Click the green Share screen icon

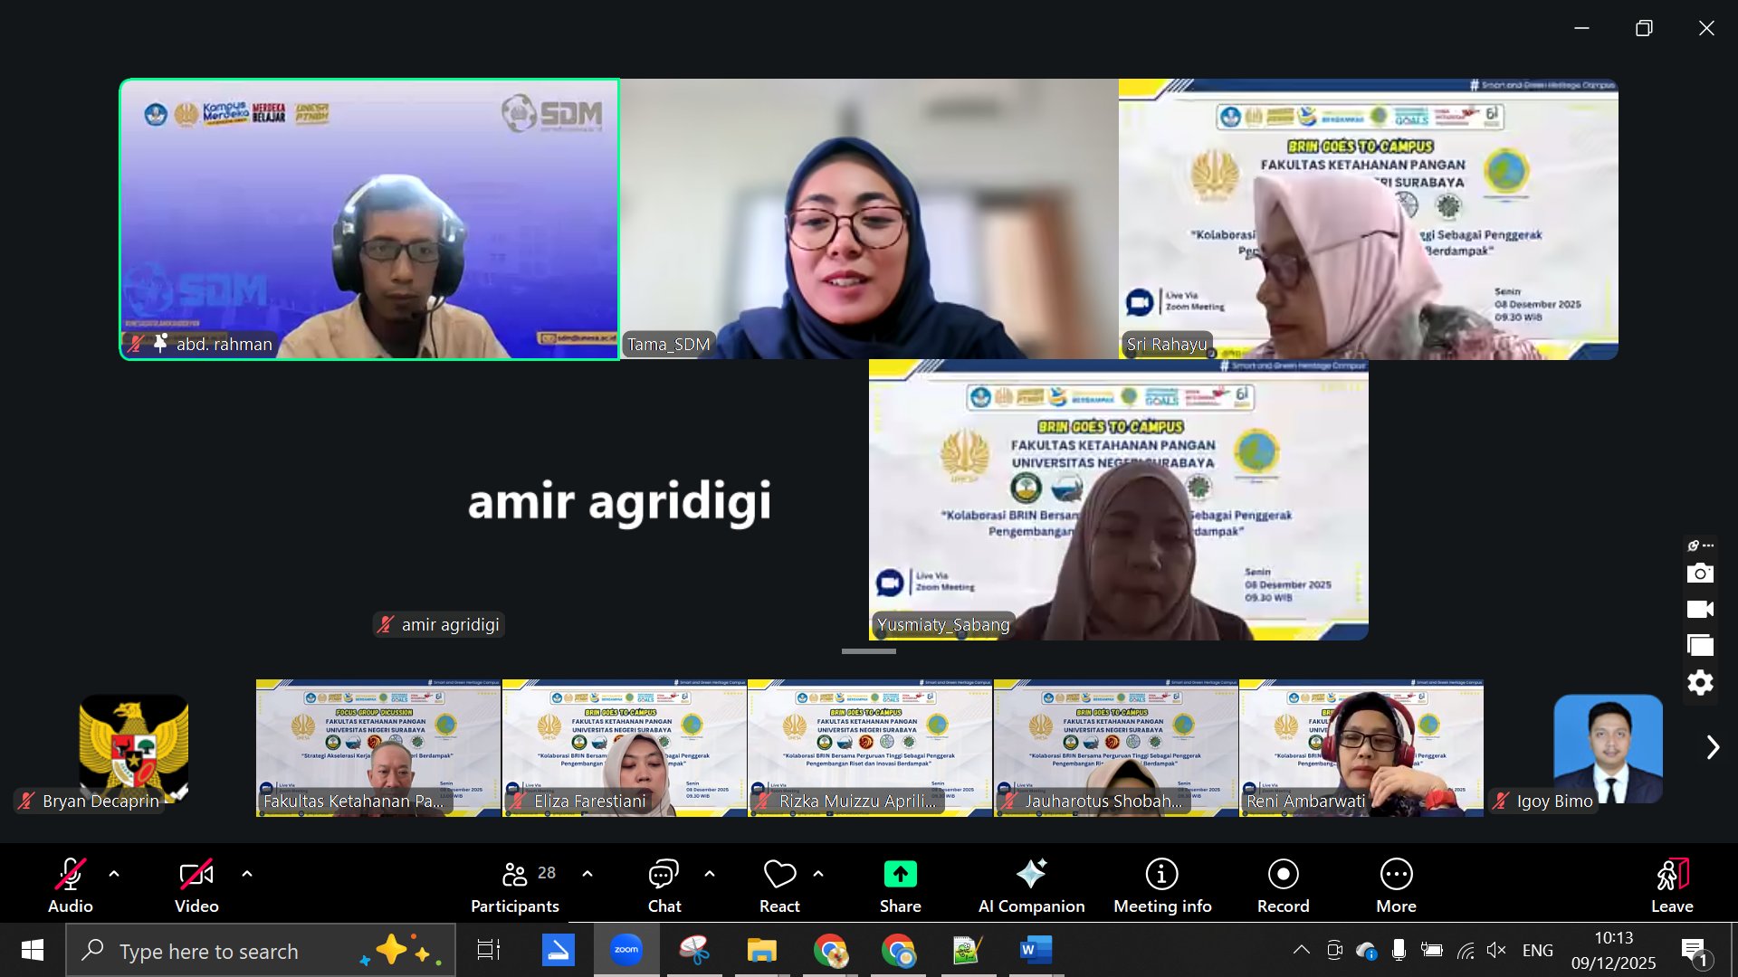900,874
